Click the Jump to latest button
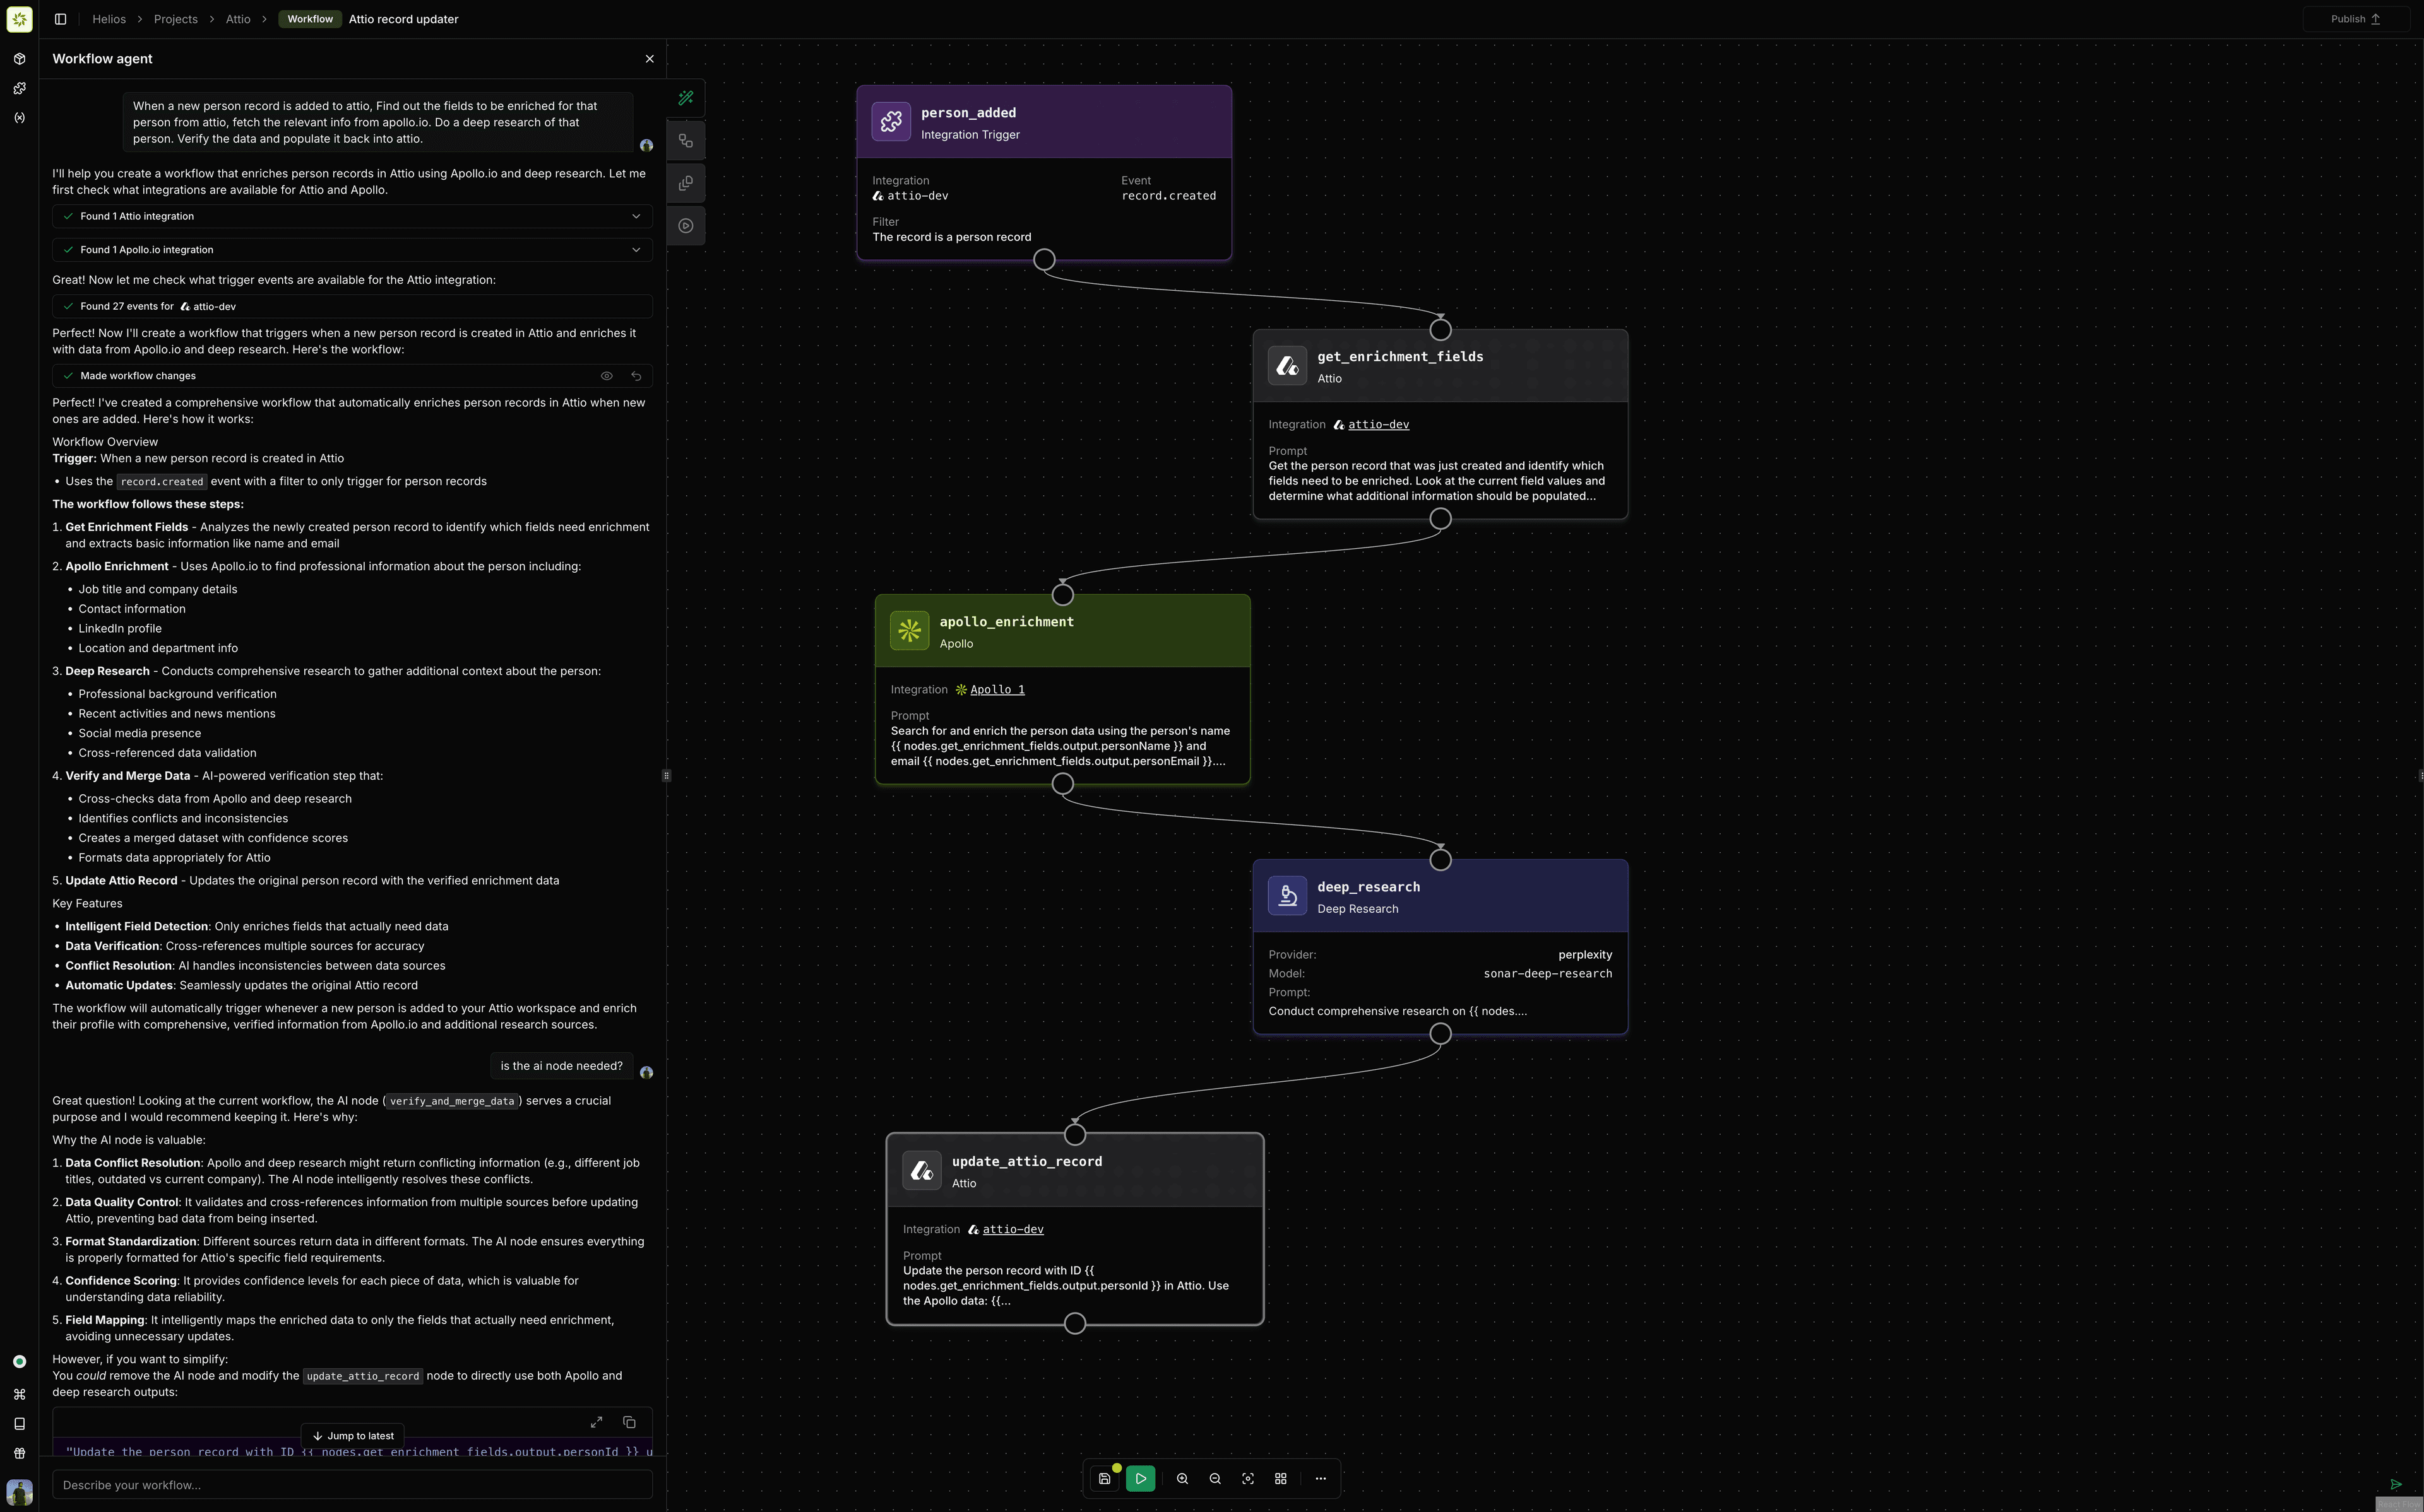The height and width of the screenshot is (1512, 2424). 353,1436
